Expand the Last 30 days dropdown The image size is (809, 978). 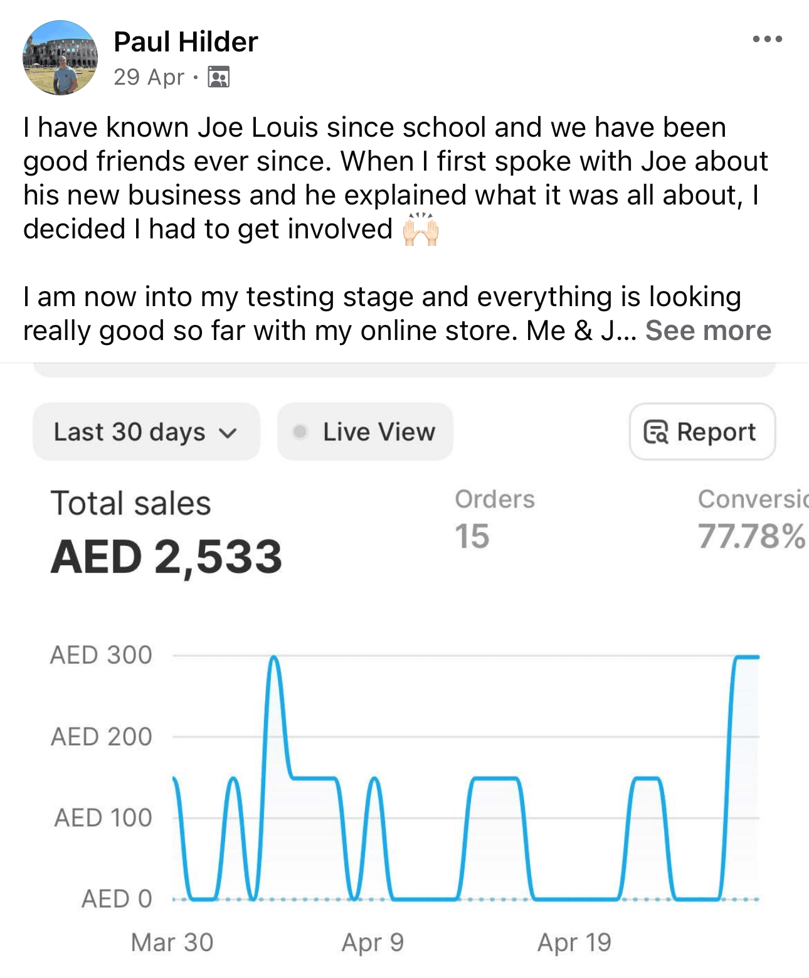(145, 432)
